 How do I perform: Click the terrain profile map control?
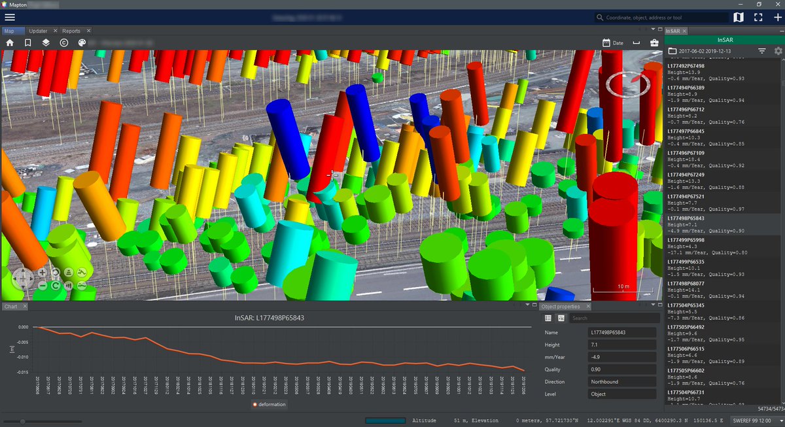pyautogui.click(x=82, y=273)
